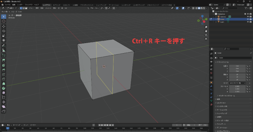Select the Edge Slide tool
The image size is (253, 132).
click(x=4, y=97)
